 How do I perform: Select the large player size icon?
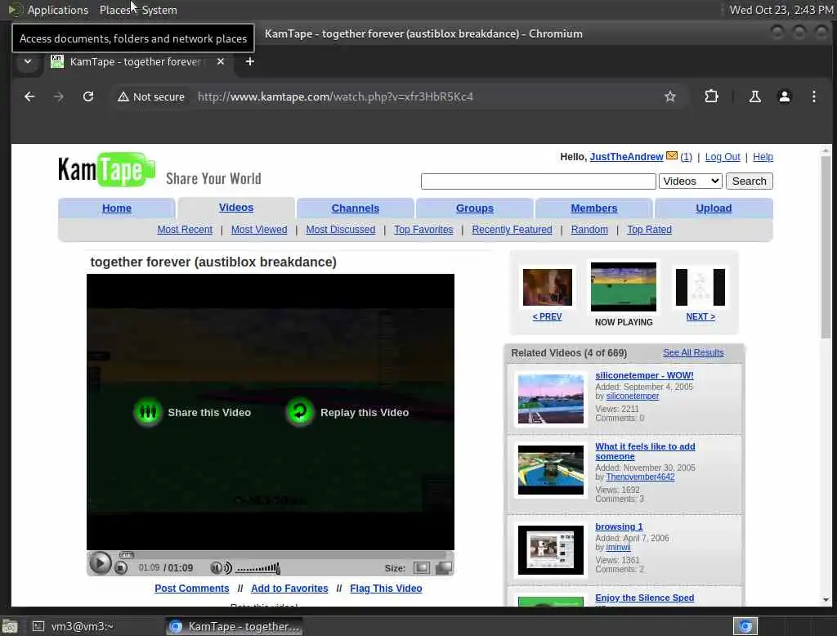[x=444, y=567]
